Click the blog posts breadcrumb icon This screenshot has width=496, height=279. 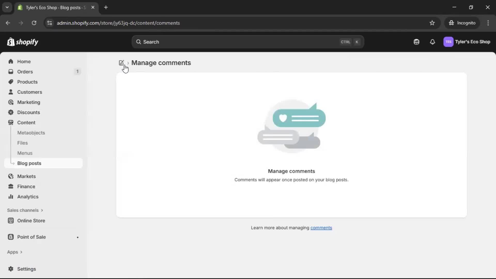[121, 63]
